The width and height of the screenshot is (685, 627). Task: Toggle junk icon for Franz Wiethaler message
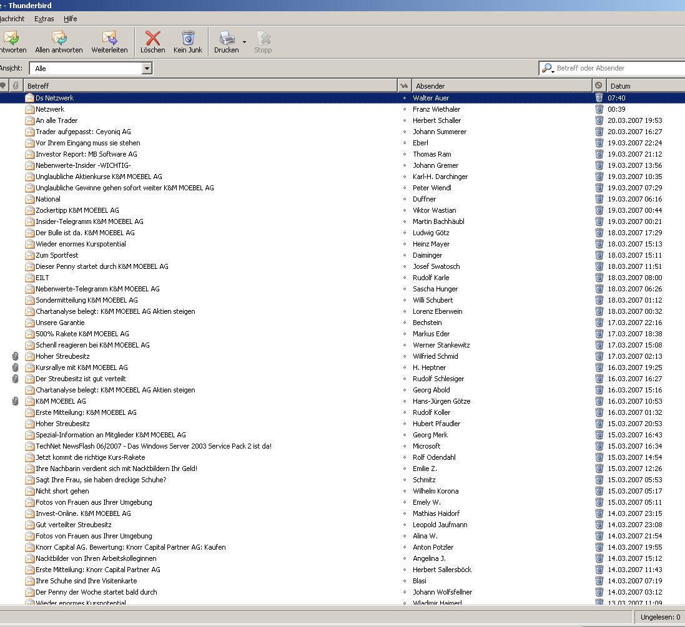tap(599, 109)
